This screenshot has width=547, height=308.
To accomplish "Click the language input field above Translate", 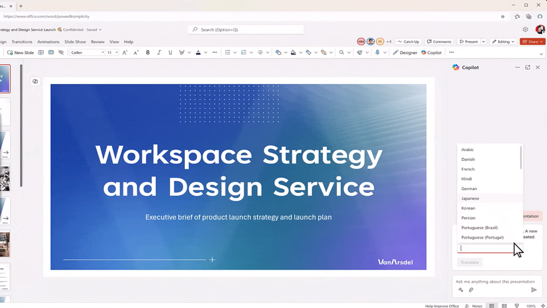I will coord(490,248).
